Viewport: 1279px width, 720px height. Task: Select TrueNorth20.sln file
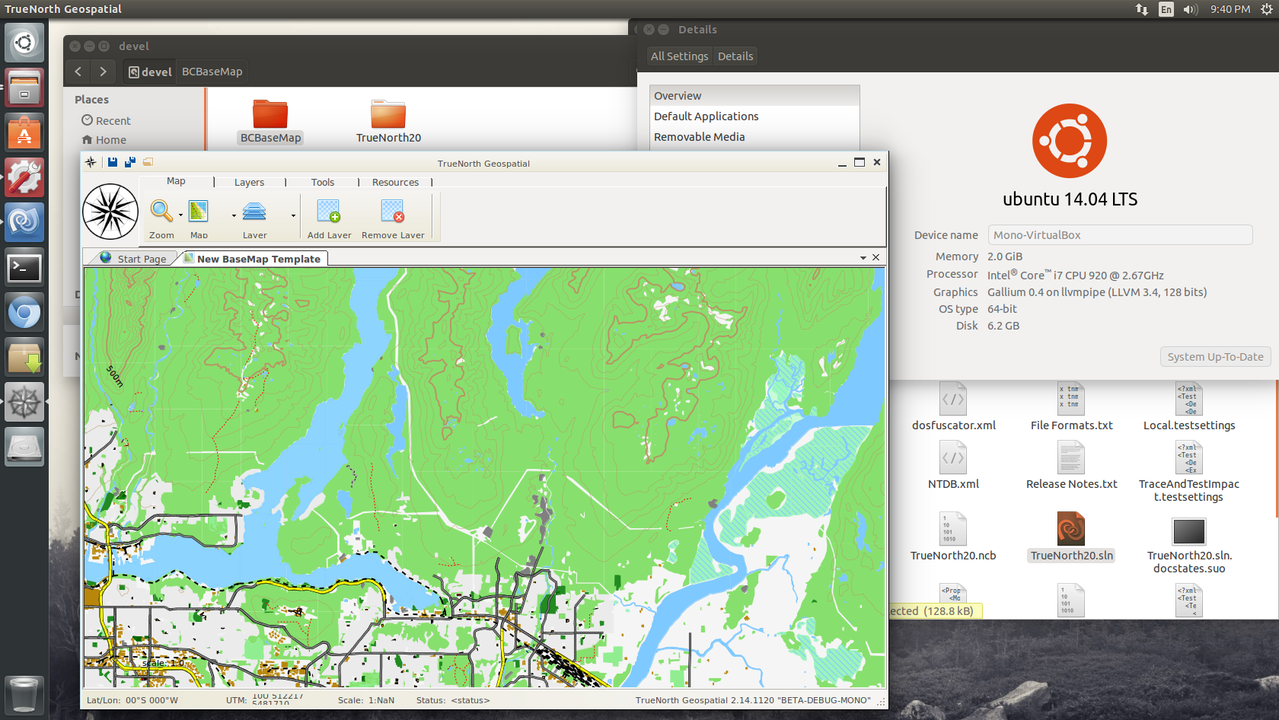click(1071, 537)
